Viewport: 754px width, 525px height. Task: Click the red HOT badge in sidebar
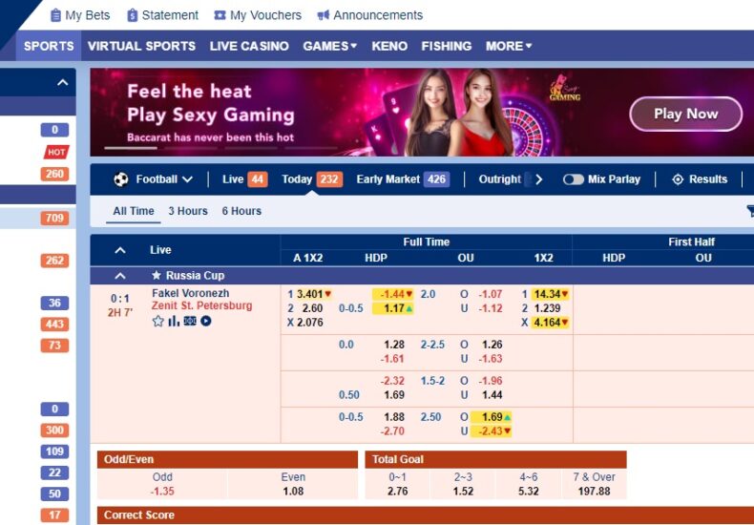click(56, 152)
